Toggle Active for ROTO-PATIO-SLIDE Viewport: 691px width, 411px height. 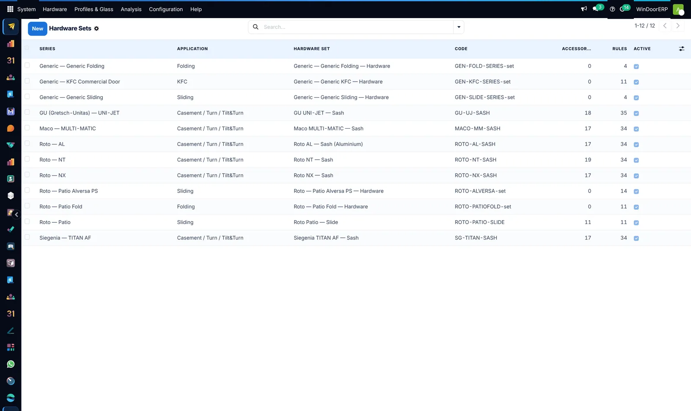[636, 222]
